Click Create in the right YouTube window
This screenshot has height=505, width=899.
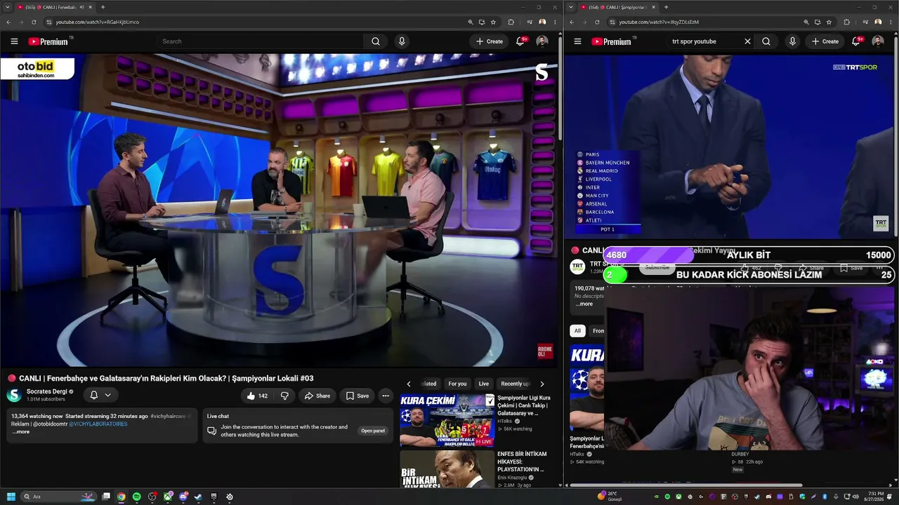tap(825, 41)
